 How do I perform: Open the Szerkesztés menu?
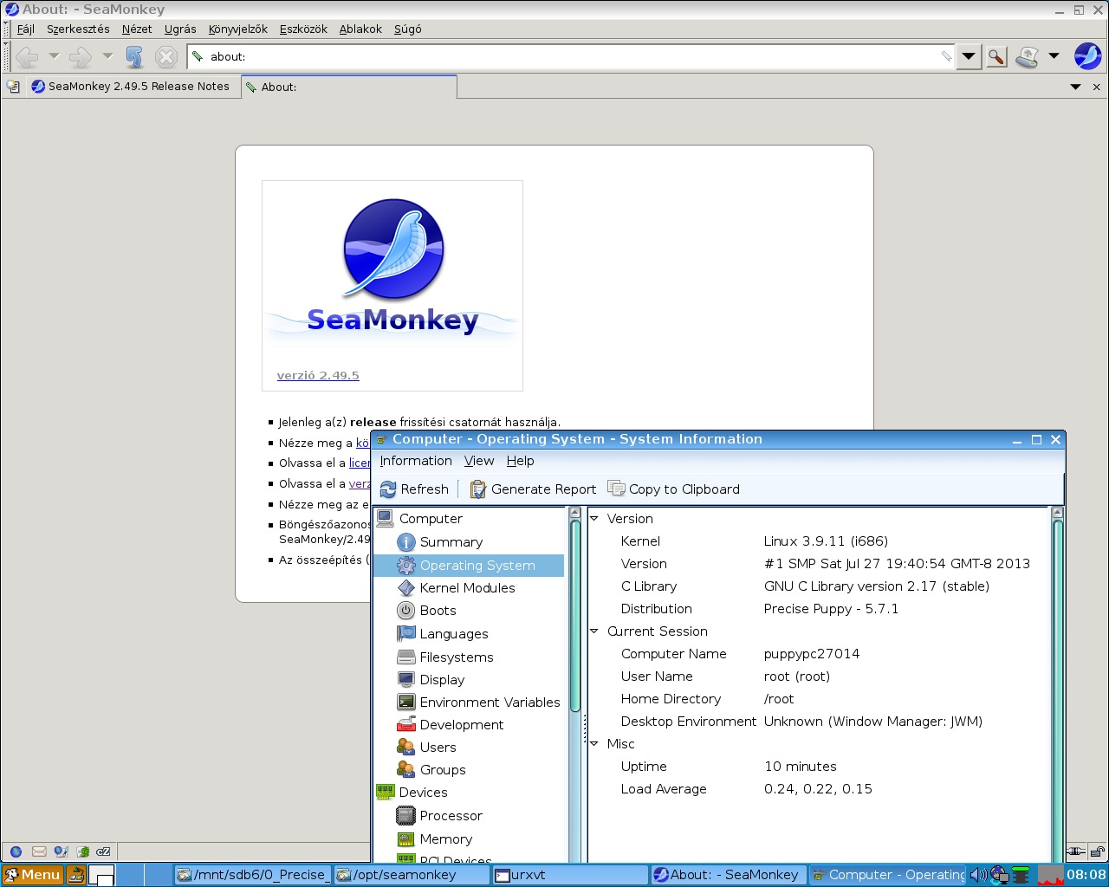78,29
